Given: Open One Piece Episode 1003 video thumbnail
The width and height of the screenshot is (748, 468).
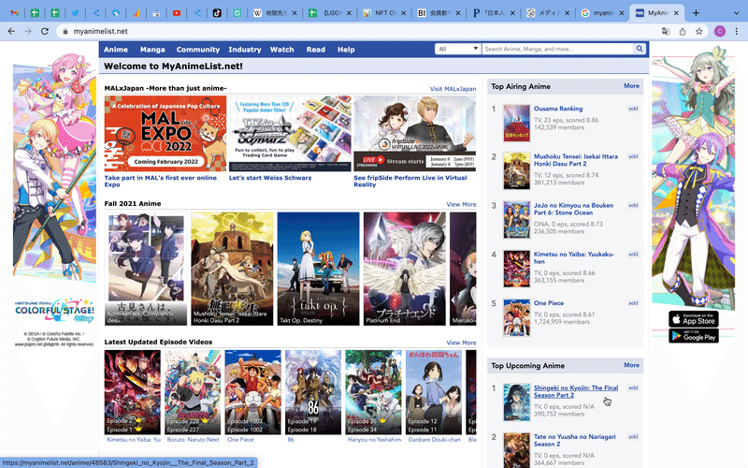Looking at the screenshot, I should (x=252, y=392).
